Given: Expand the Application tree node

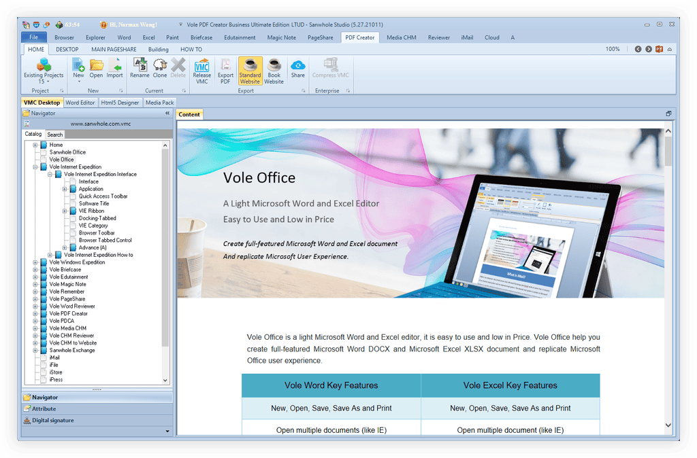Looking at the screenshot, I should (65, 189).
